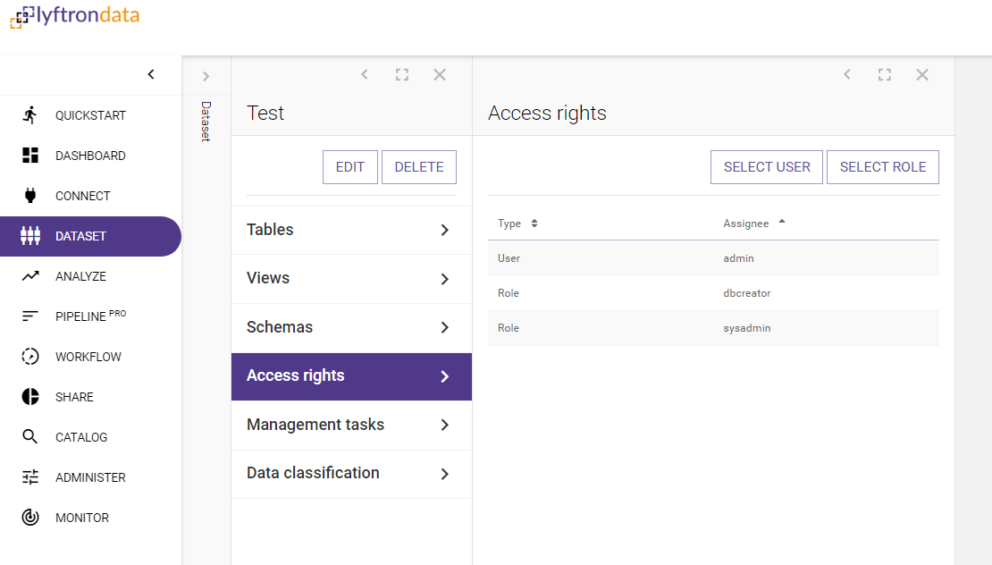The width and height of the screenshot is (992, 565).
Task: Click the Test panel title
Action: [x=265, y=114]
